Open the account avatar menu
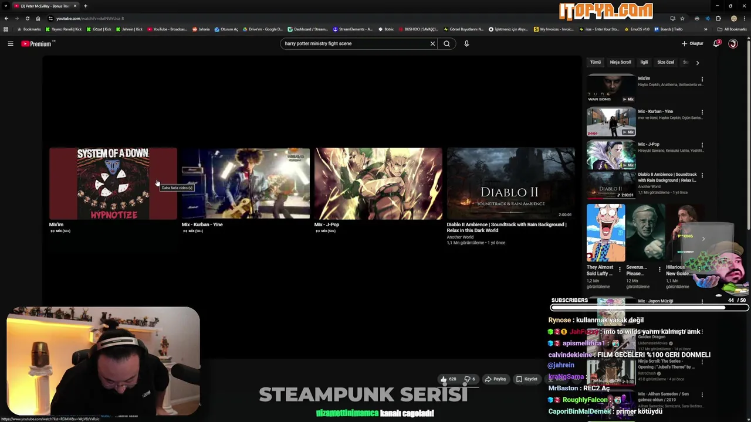This screenshot has height=422, width=751. click(733, 43)
